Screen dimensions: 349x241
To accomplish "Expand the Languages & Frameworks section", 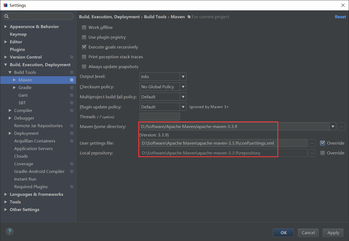I will click(6, 194).
